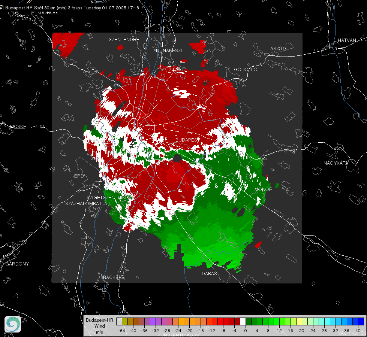Select the HATVAN city label
Viewport: 367px width, 337px height.
pyautogui.click(x=347, y=40)
